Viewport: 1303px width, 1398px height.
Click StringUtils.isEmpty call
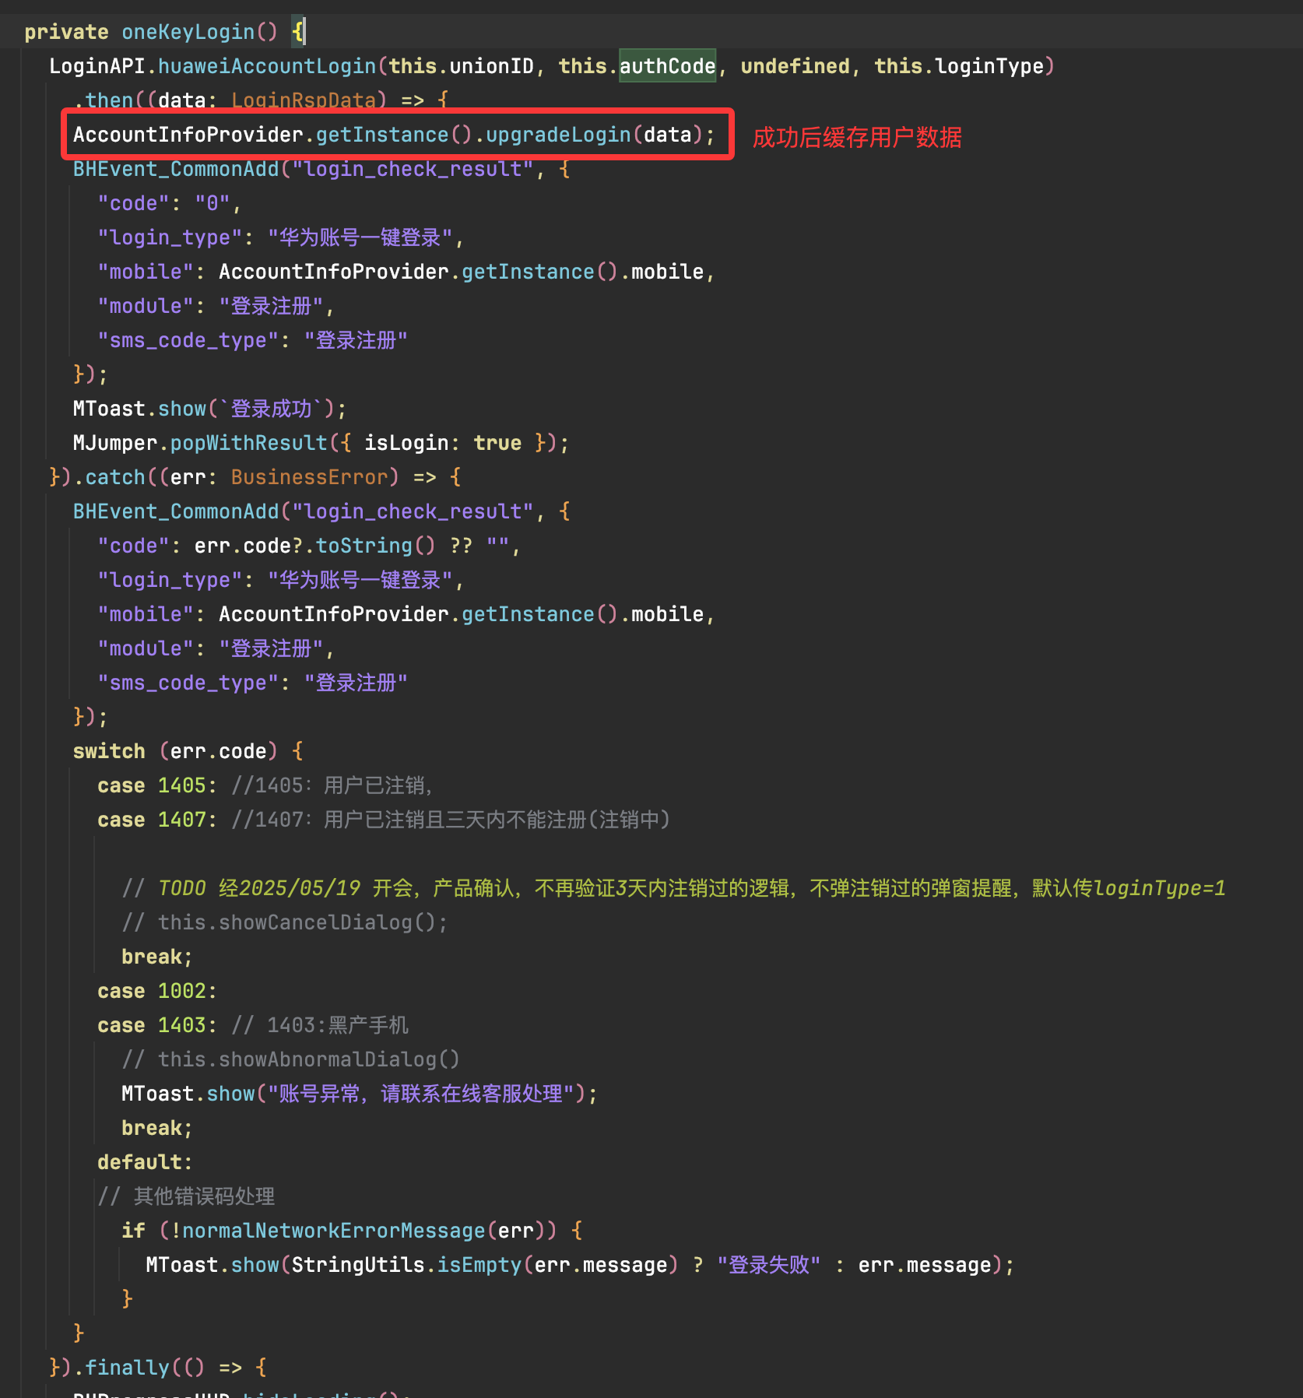click(485, 1265)
